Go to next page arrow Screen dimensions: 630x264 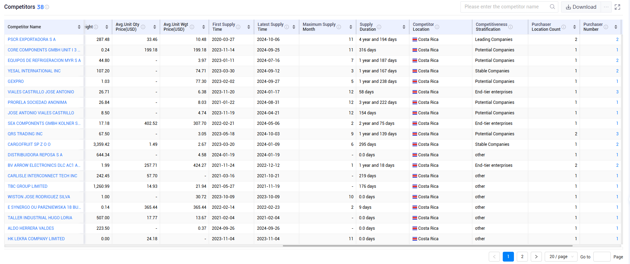pos(536,257)
